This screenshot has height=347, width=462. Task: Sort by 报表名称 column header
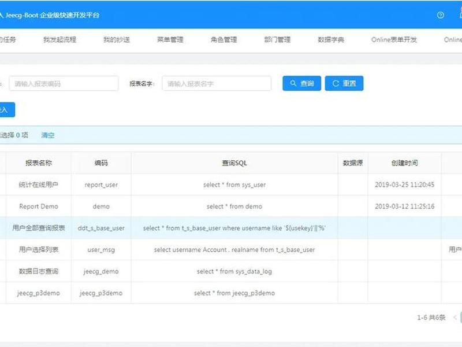tap(39, 163)
